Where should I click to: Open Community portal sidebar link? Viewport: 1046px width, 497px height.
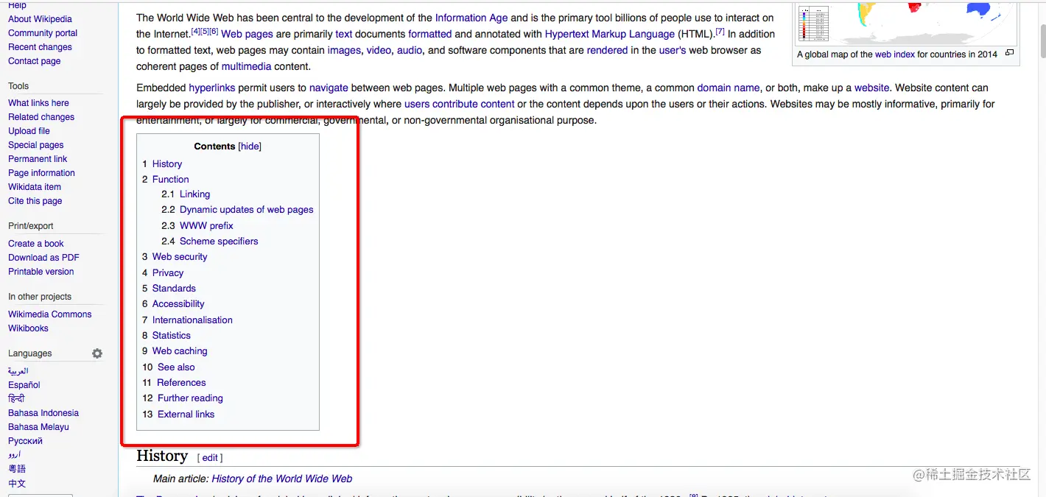click(43, 33)
